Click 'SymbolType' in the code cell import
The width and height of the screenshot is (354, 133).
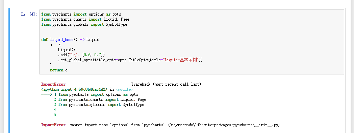tap(117, 24)
